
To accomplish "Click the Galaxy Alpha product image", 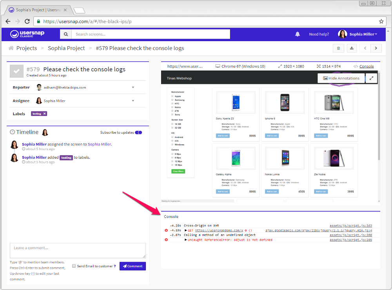I will click(x=236, y=158).
